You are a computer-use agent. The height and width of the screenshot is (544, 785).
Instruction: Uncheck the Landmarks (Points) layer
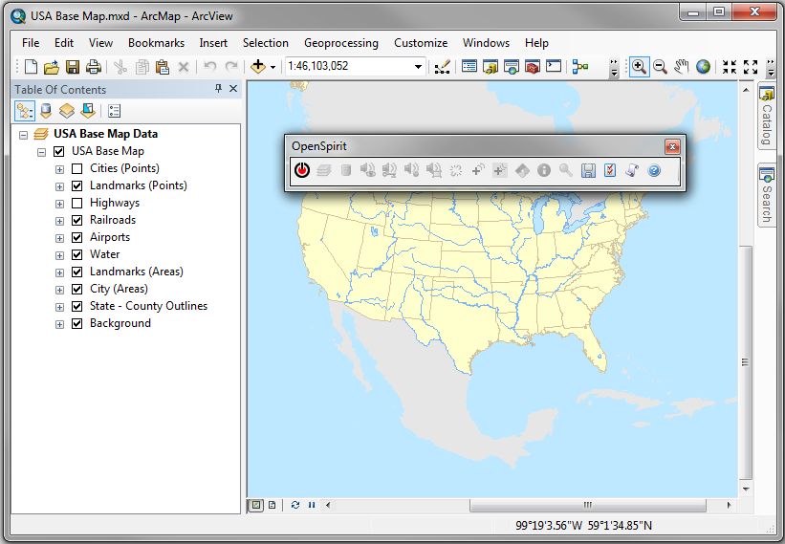[x=77, y=185]
